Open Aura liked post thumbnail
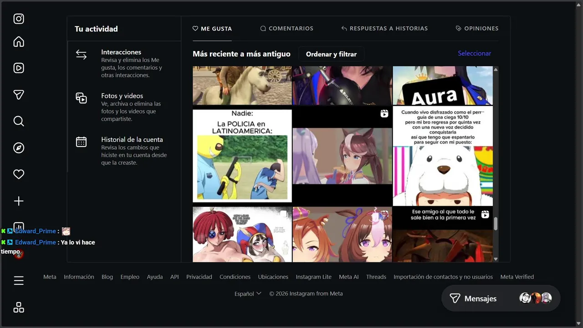The image size is (583, 328). pyautogui.click(x=443, y=86)
